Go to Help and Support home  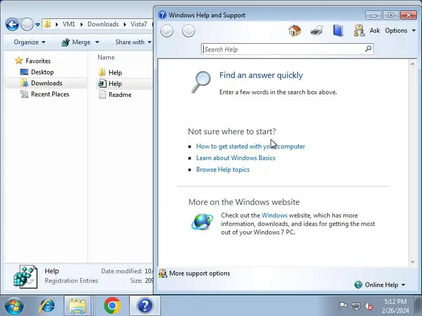[295, 31]
